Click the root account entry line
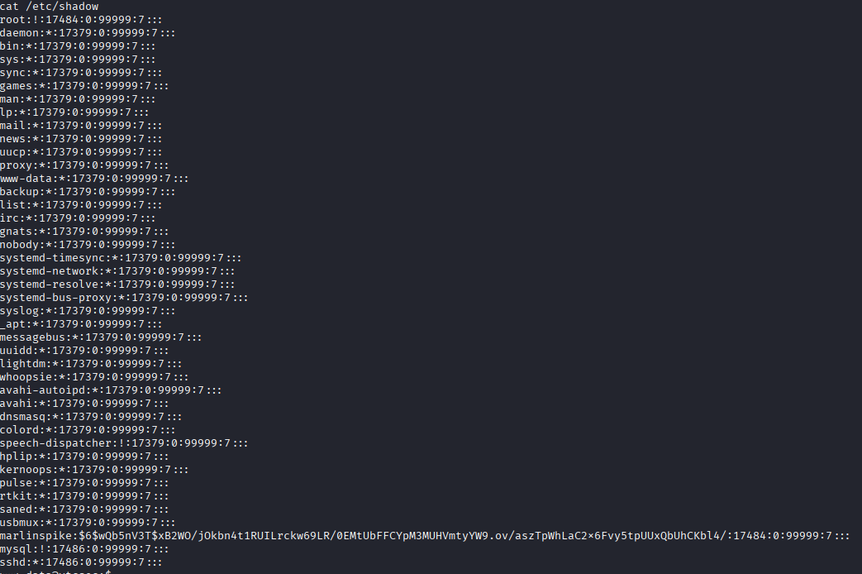 pyautogui.click(x=81, y=20)
